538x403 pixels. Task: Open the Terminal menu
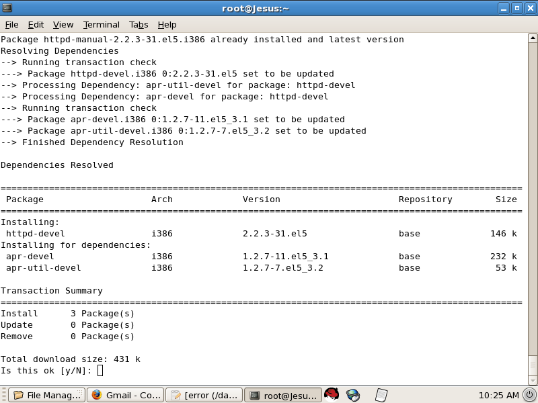click(102, 25)
